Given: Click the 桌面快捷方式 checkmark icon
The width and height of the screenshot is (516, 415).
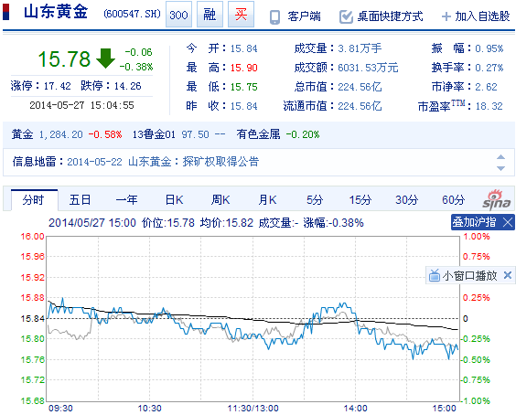Looking at the screenshot, I should (x=346, y=16).
